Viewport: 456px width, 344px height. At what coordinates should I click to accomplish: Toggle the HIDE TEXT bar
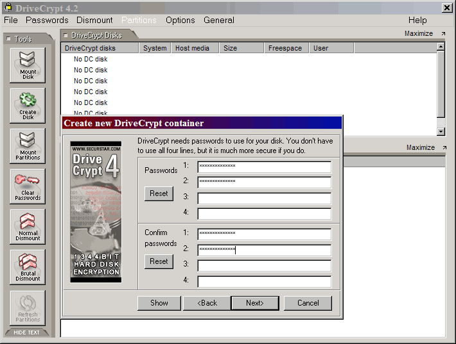26,332
